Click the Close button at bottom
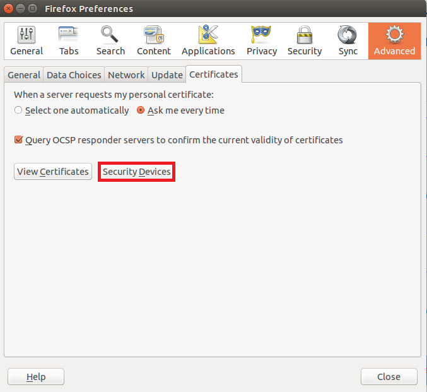 coord(389,377)
